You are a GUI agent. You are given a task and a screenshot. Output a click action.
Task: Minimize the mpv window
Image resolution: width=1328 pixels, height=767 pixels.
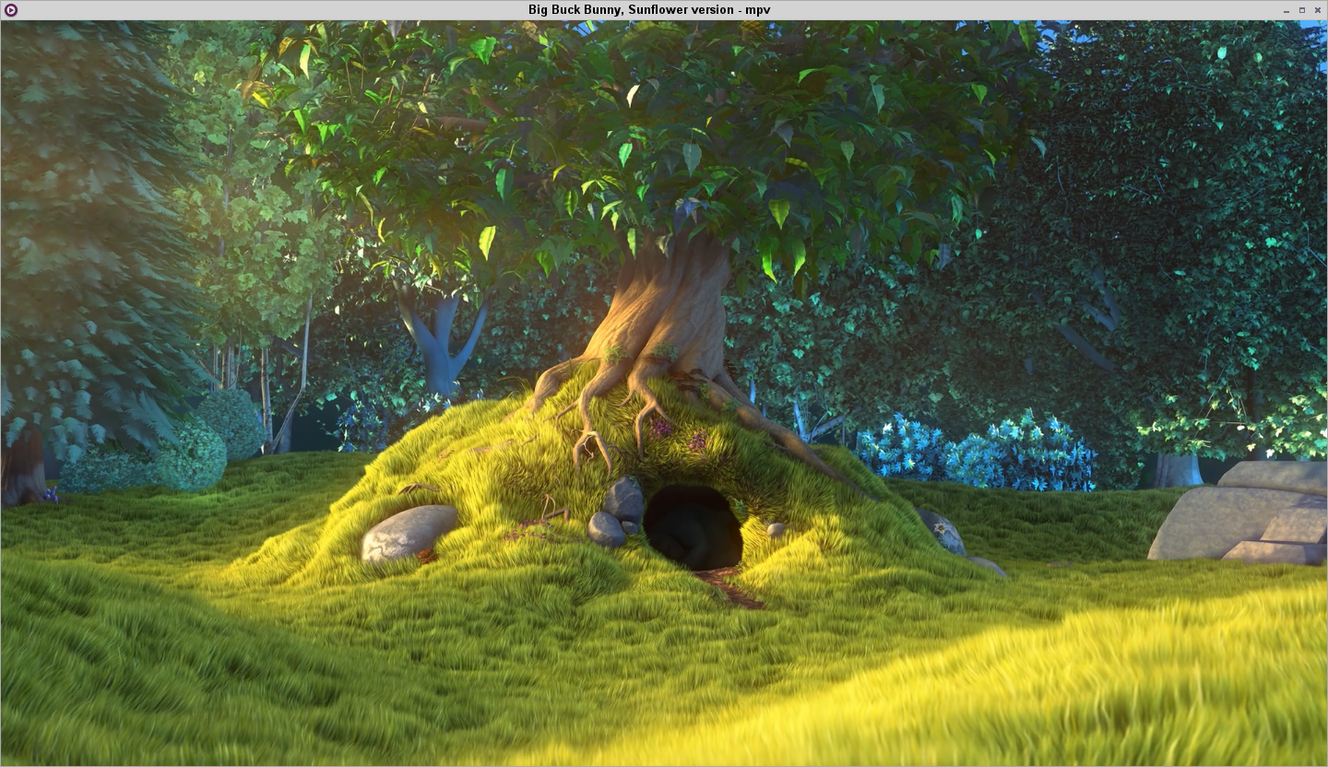[1286, 10]
